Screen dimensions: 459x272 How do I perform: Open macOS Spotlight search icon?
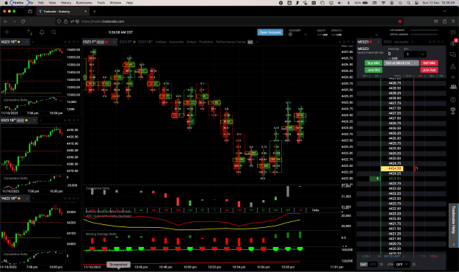[x=408, y=3]
